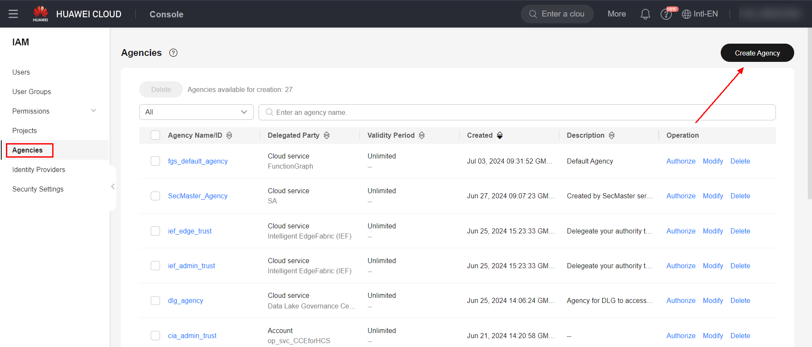Click the help icon beside Agencies title
Viewport: 812px width, 347px height.
point(173,53)
